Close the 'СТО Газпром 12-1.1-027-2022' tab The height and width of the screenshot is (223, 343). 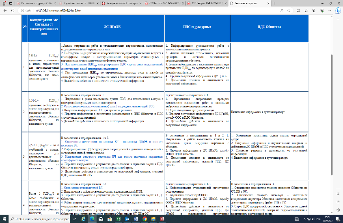183,3
